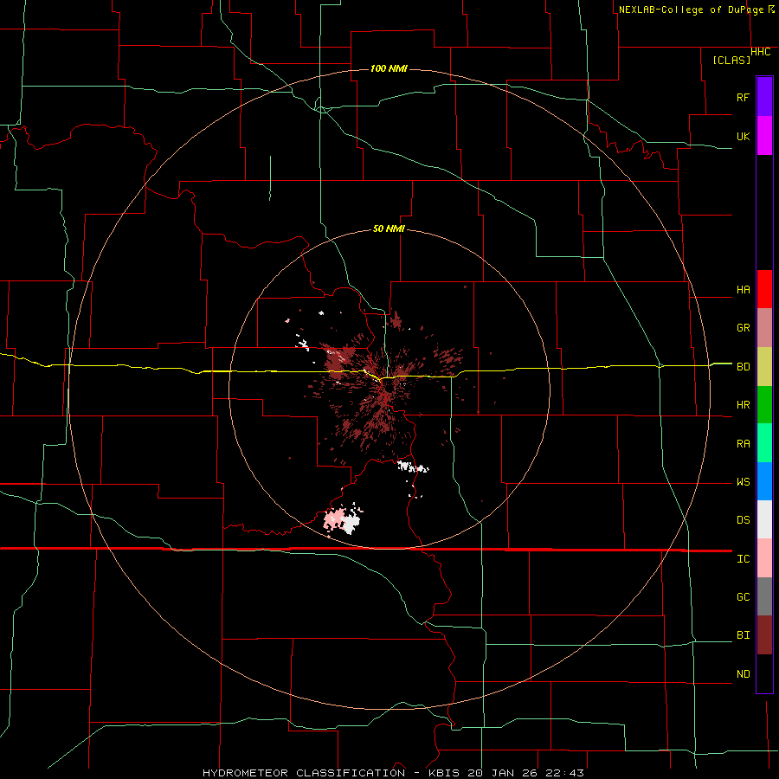Click the BI brown legend swatch
Viewport: 779px width, 779px height.
[x=764, y=635]
